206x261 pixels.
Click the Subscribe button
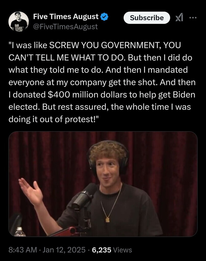click(x=147, y=18)
